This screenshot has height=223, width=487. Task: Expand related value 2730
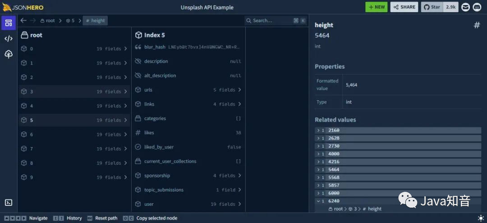click(398, 146)
